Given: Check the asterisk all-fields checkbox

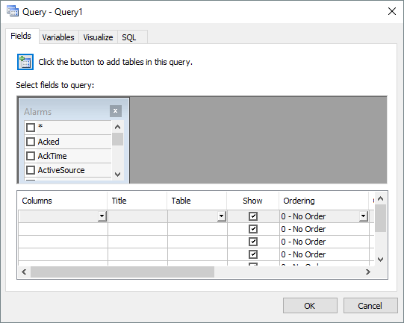Looking at the screenshot, I should 31,127.
